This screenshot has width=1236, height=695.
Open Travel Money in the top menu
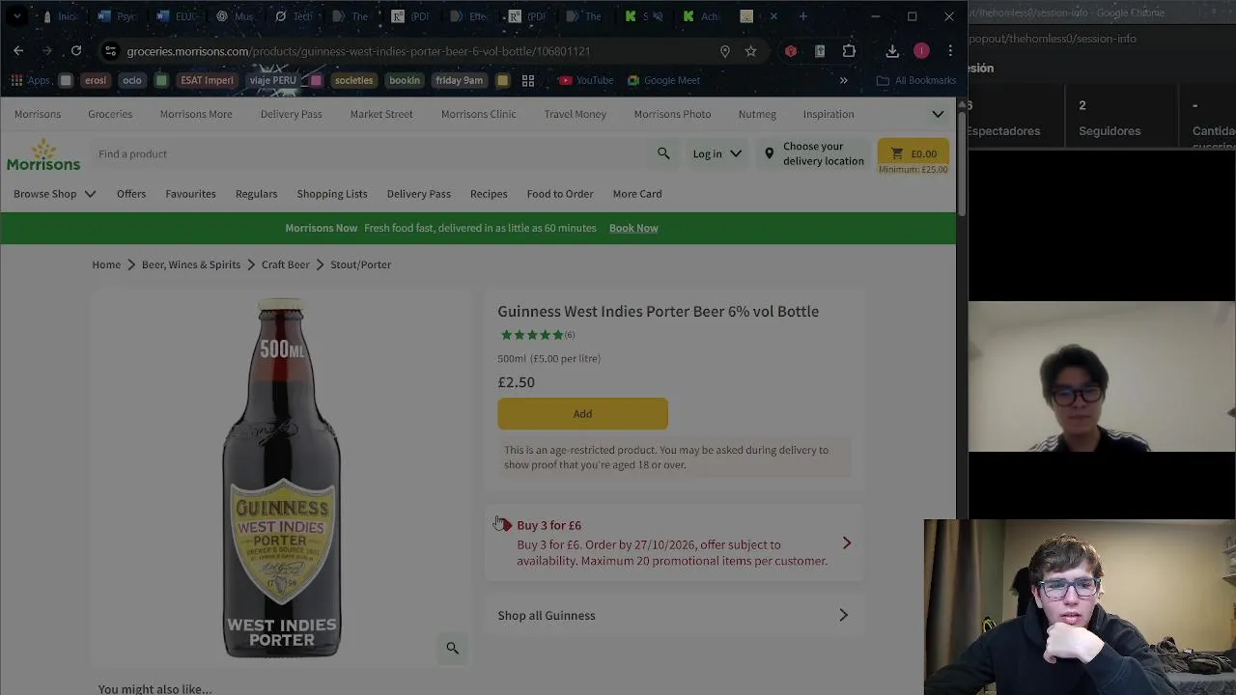tap(575, 114)
